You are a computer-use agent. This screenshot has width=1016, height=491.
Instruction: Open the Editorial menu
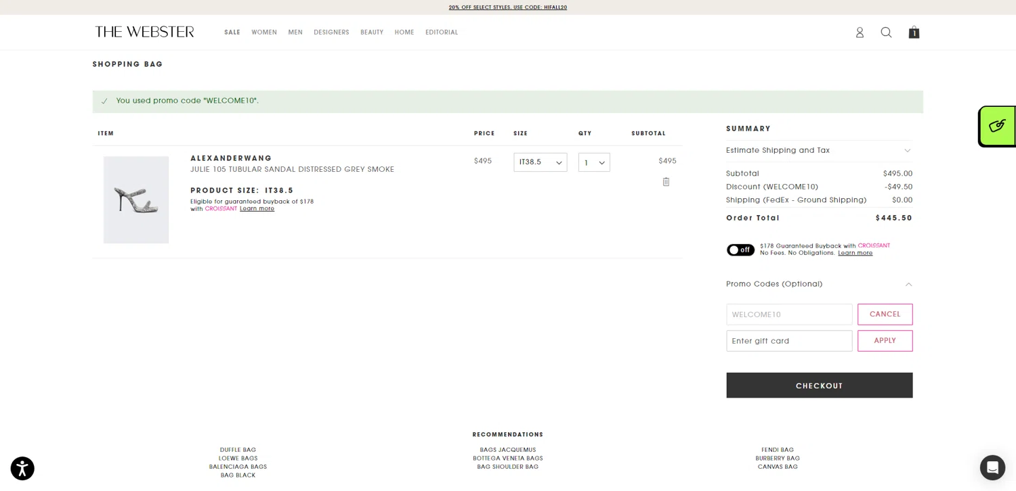[442, 32]
